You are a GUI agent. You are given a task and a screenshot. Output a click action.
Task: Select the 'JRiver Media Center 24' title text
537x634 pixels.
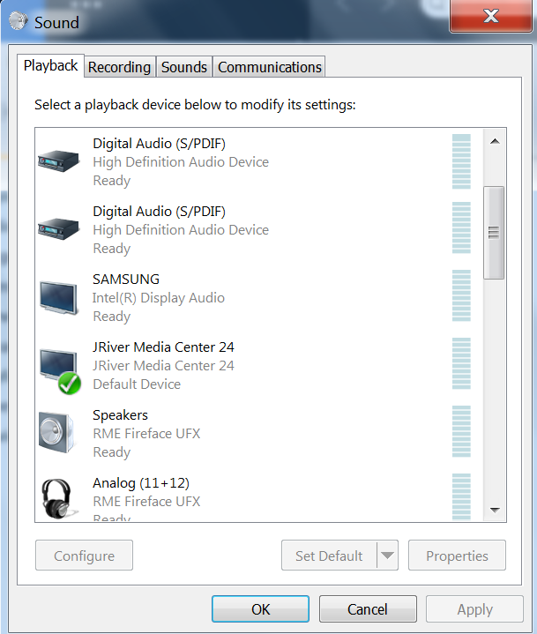coord(163,347)
